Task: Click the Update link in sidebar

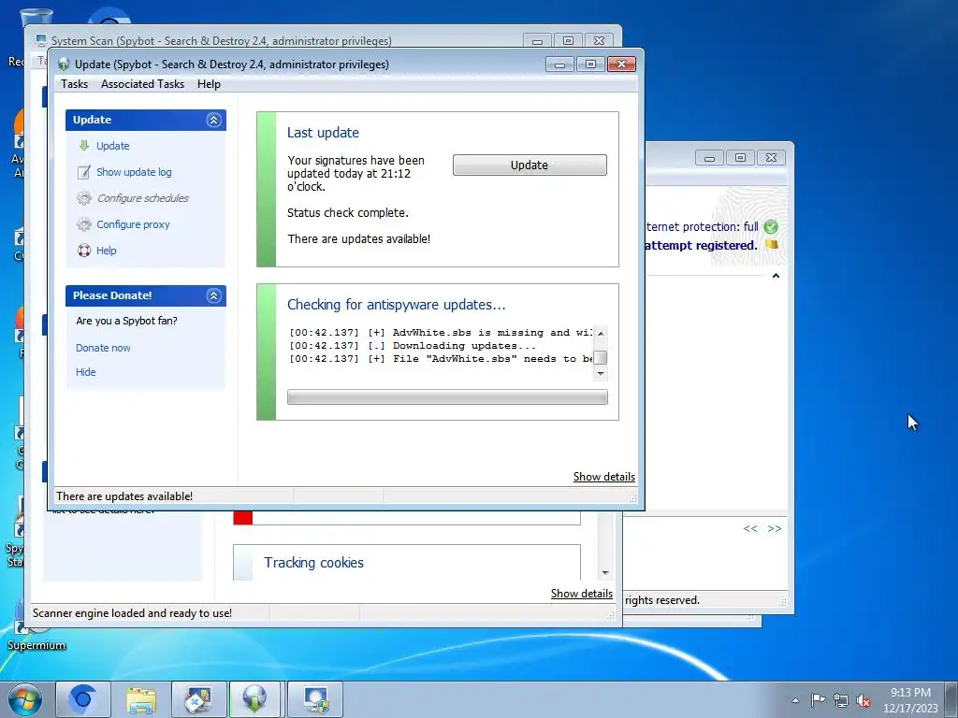Action: click(113, 146)
